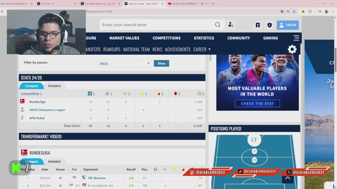Click the CHECK THE STAT ad button
The image size is (337, 189).
[x=257, y=103]
